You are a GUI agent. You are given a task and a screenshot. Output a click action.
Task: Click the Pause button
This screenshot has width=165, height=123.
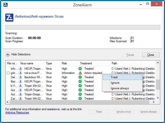[130, 55]
